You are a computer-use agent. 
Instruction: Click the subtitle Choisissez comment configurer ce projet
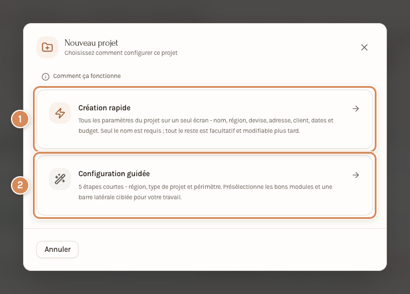(x=121, y=53)
